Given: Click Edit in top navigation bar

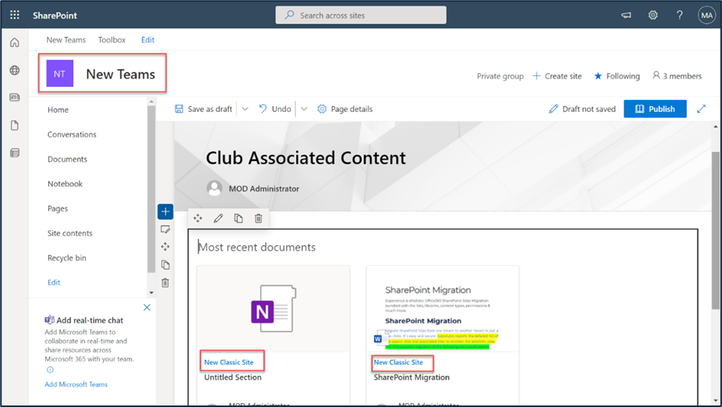Looking at the screenshot, I should click(148, 40).
